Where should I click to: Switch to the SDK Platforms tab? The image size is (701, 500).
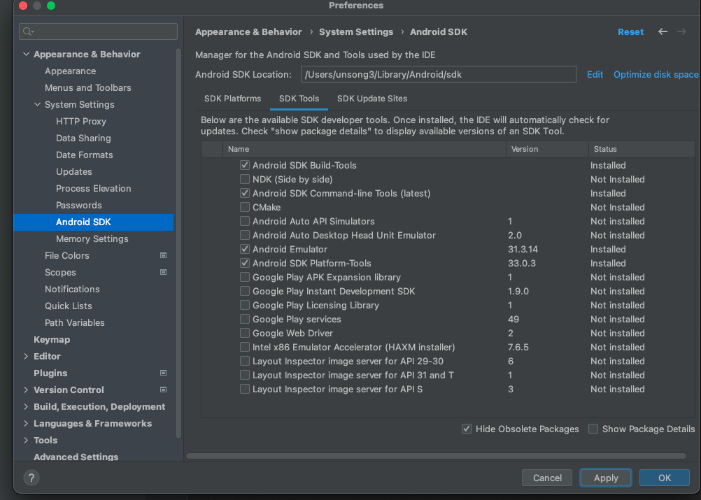232,99
